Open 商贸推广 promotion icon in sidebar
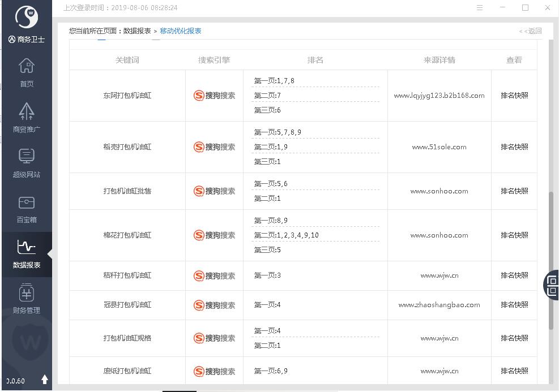559x392 pixels. click(27, 112)
